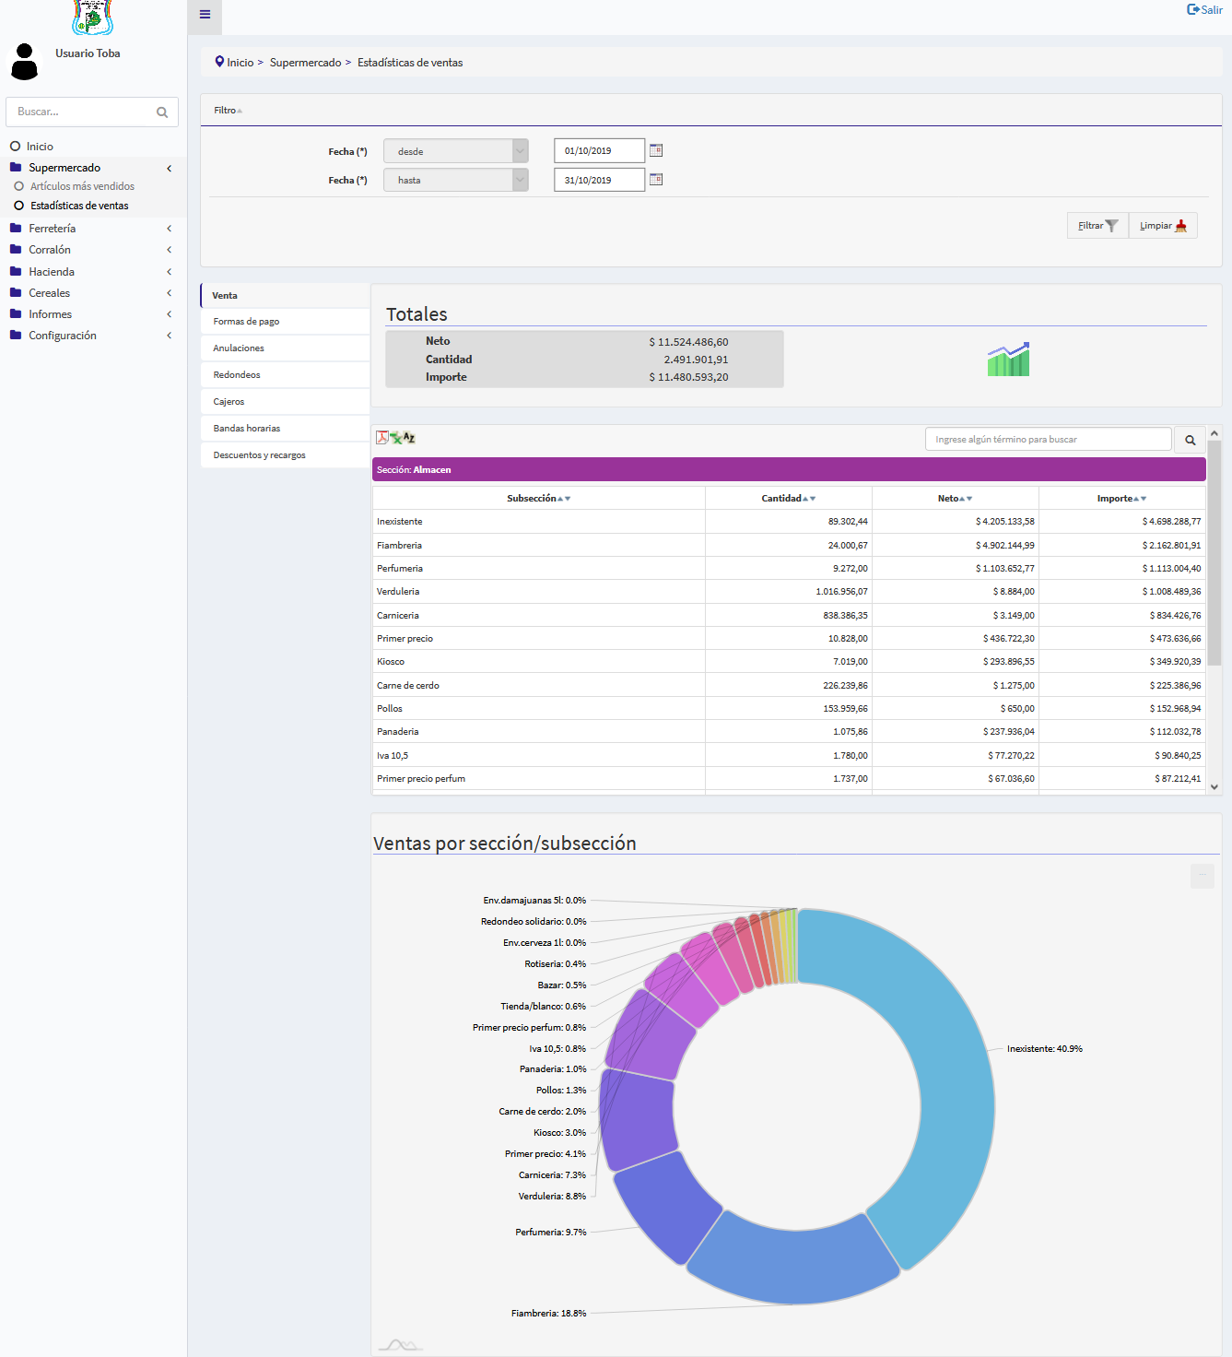Click Salir to log out

(1204, 10)
